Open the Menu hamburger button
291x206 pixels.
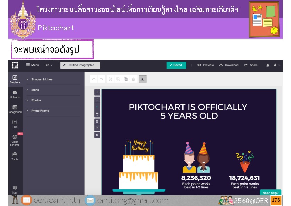click(32, 65)
